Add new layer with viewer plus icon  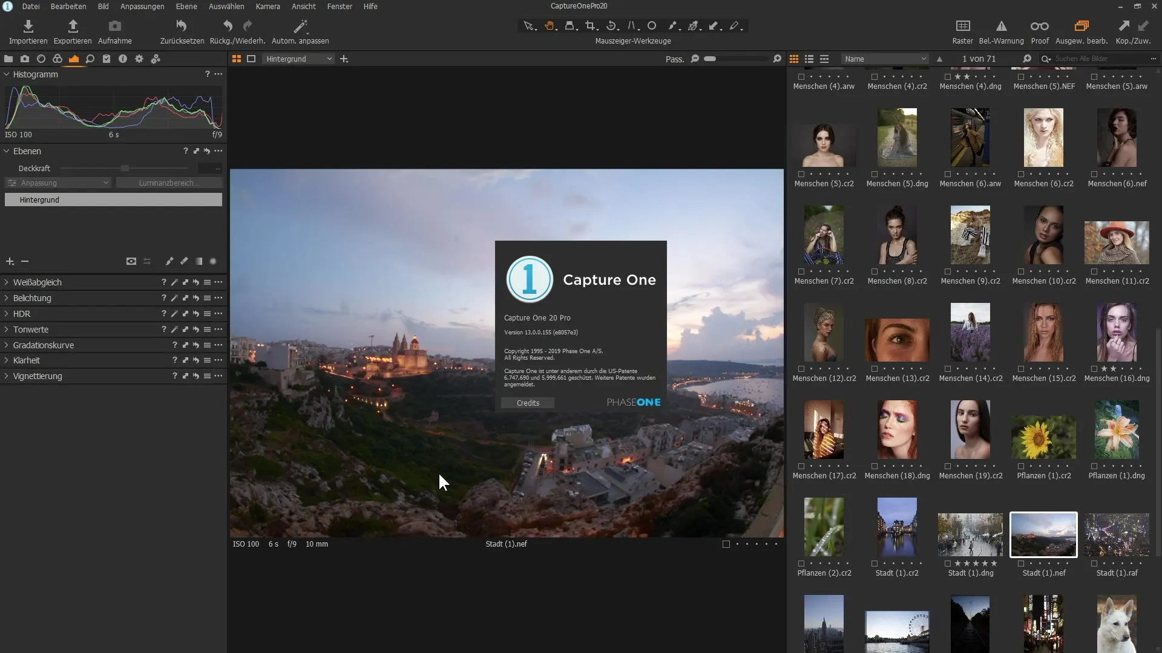[x=344, y=59]
